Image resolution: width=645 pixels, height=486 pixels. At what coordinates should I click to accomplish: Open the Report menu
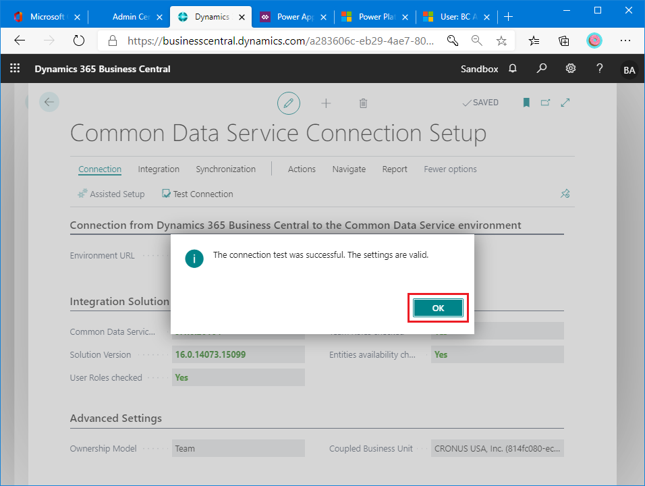pyautogui.click(x=395, y=169)
